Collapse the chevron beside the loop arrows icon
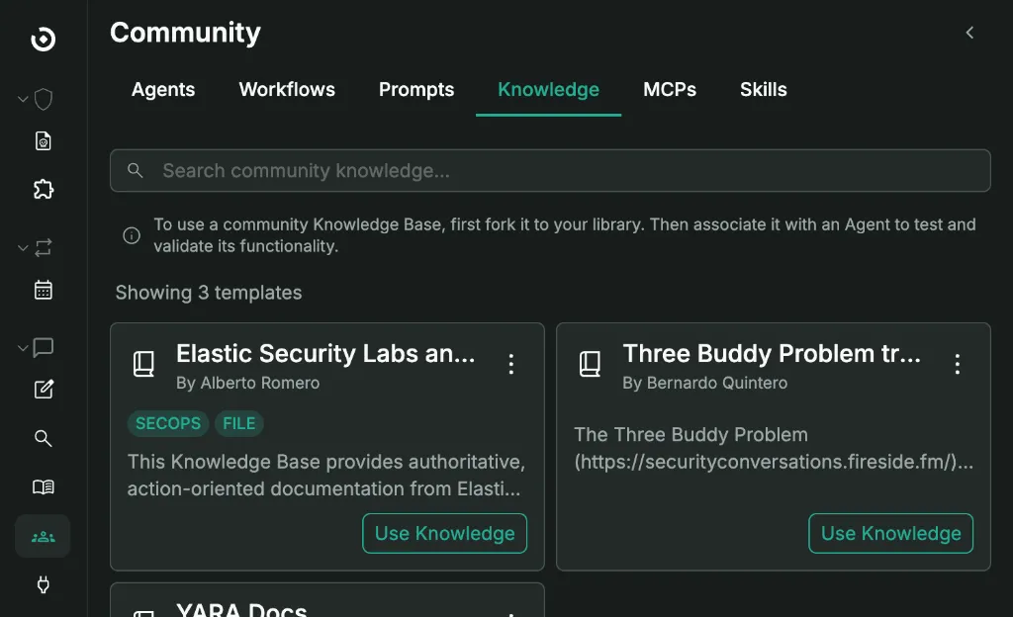This screenshot has height=617, width=1013. click(23, 248)
